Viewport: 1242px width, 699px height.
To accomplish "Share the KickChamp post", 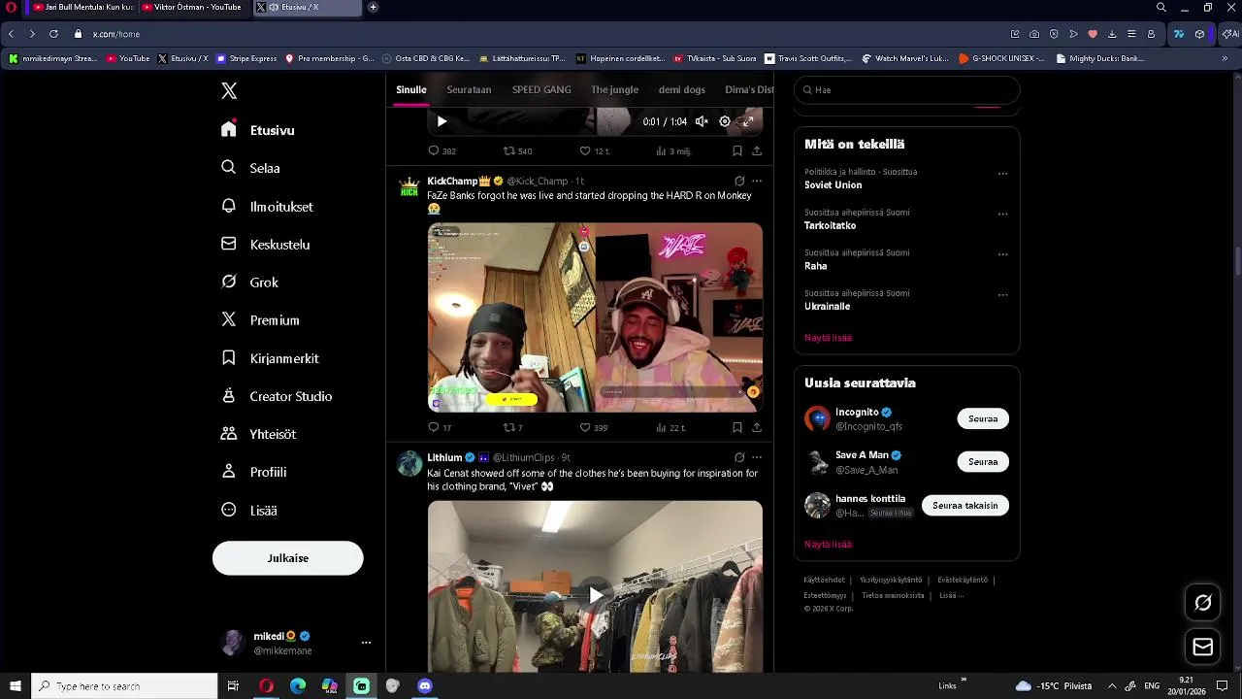I will (757, 427).
